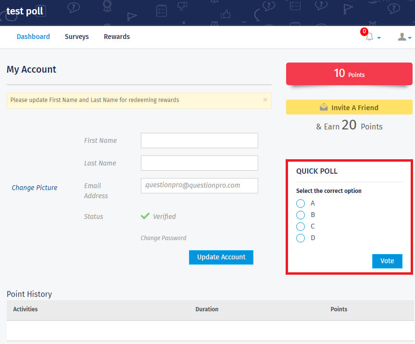Screen dimensions: 415x344
Task: Choose option C radio button
Action: (301, 226)
